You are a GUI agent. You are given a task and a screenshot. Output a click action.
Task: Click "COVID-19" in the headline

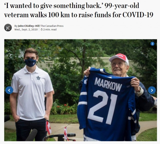(138, 15)
